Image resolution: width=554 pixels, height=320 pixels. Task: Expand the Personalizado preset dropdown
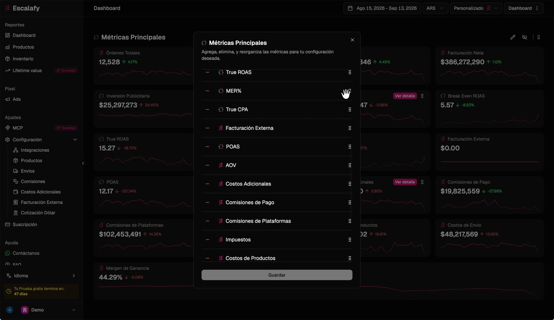tap(476, 8)
